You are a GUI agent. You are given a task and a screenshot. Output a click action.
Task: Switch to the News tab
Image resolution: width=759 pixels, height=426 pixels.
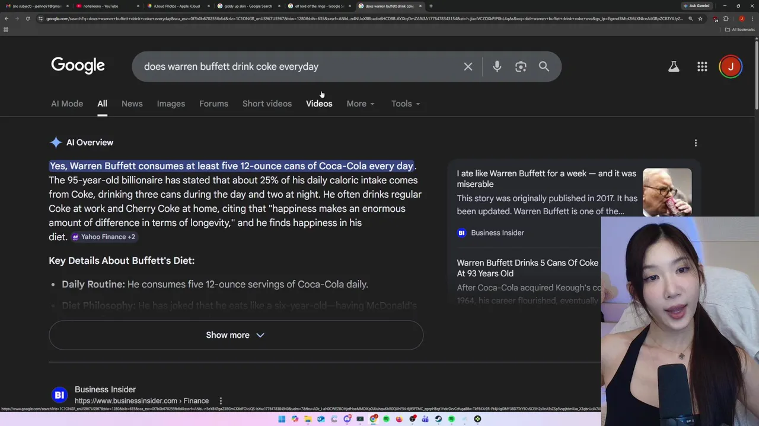132,104
